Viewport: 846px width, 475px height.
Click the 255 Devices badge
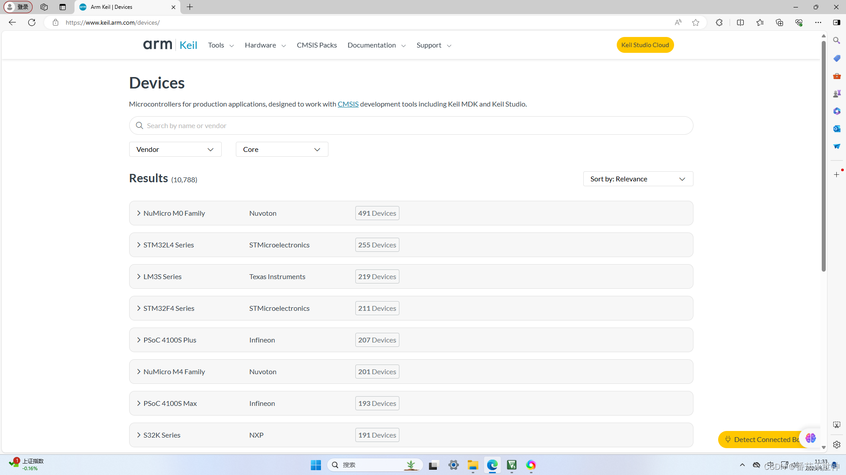point(377,245)
